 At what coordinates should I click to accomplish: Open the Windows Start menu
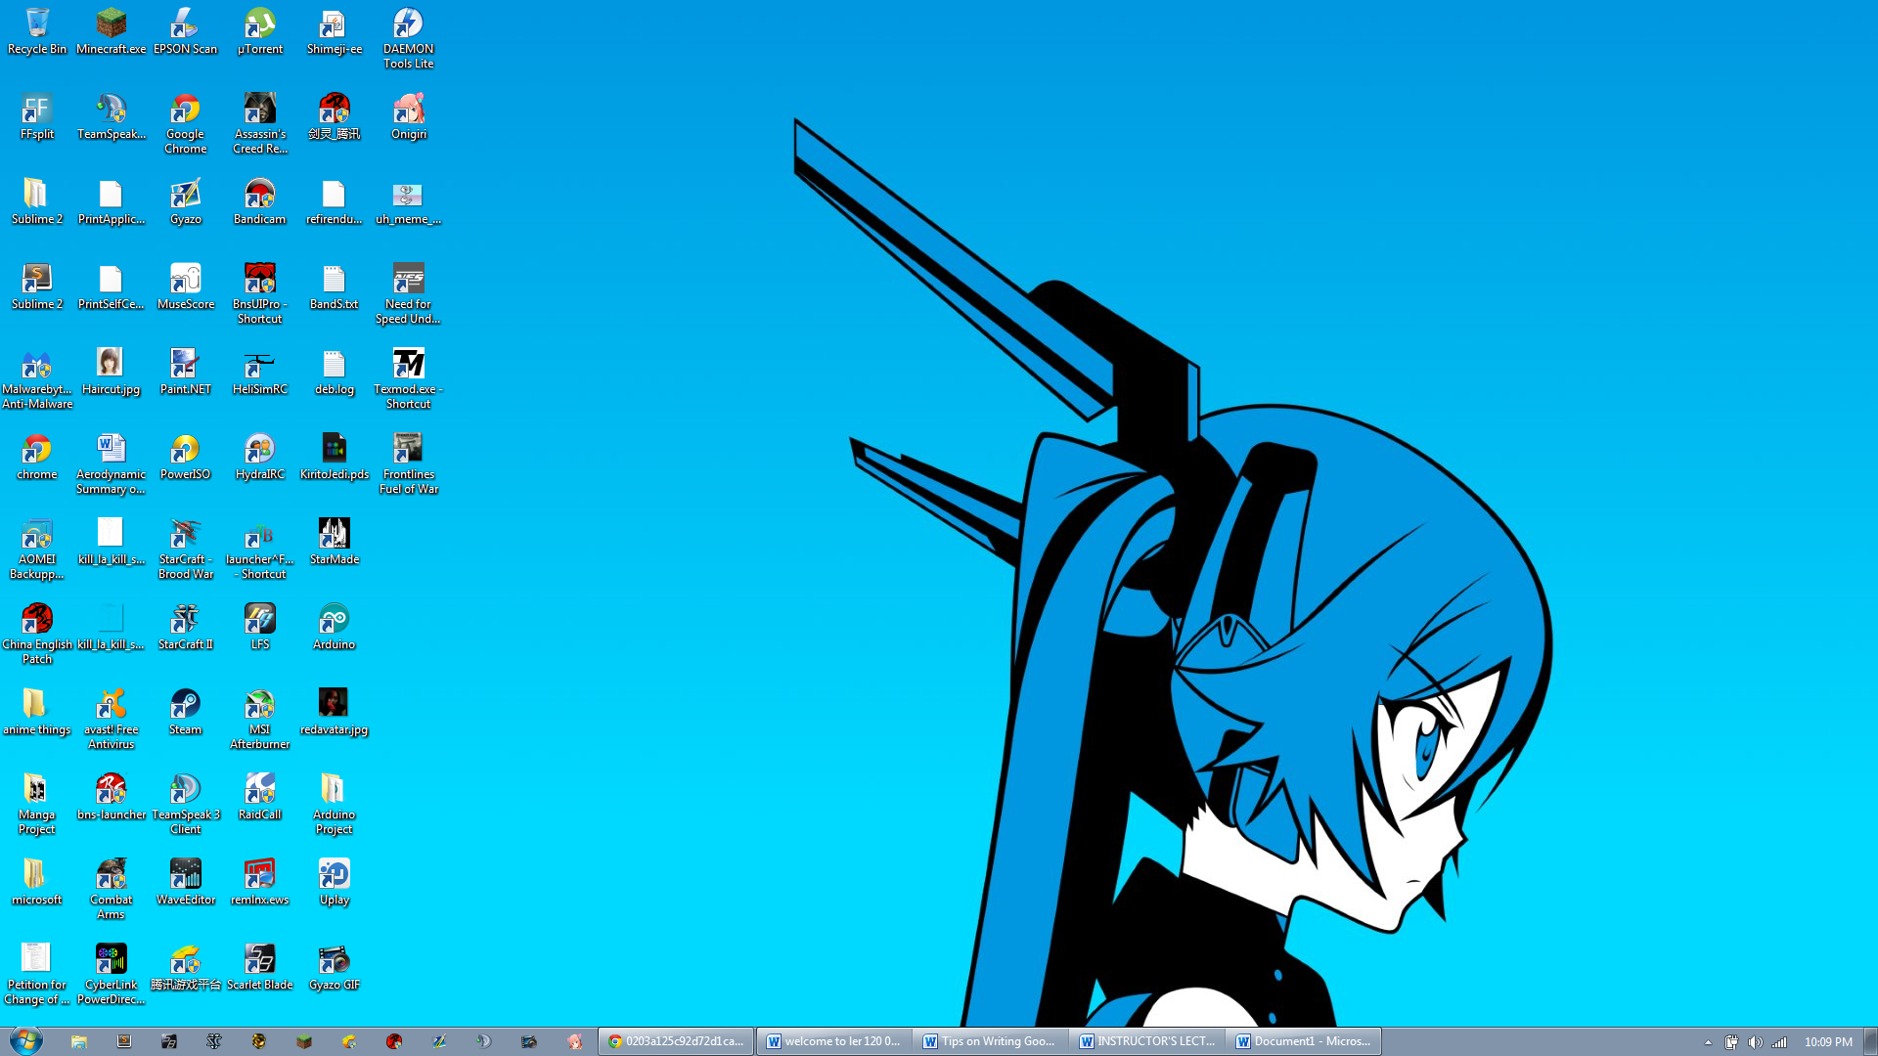click(25, 1040)
